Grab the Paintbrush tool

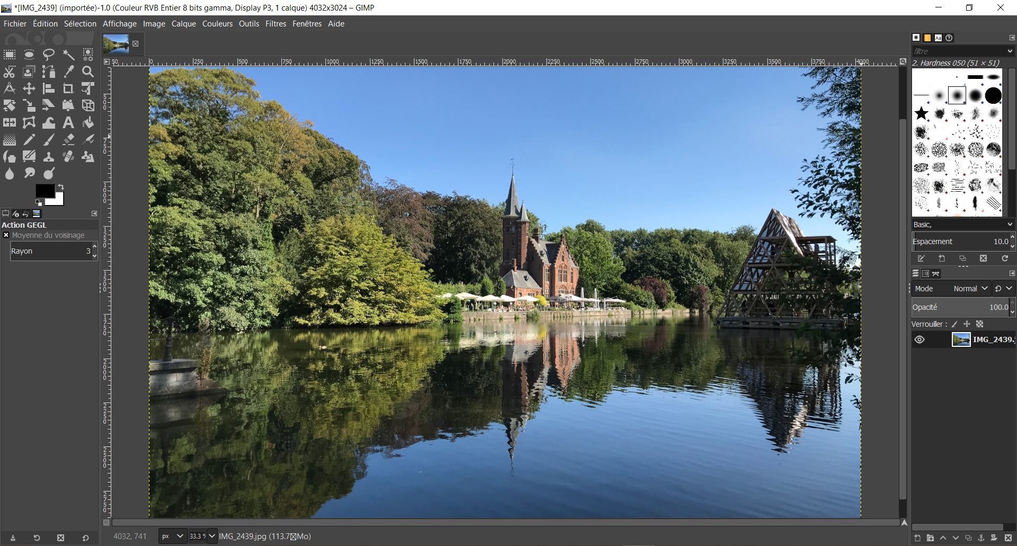pos(49,139)
